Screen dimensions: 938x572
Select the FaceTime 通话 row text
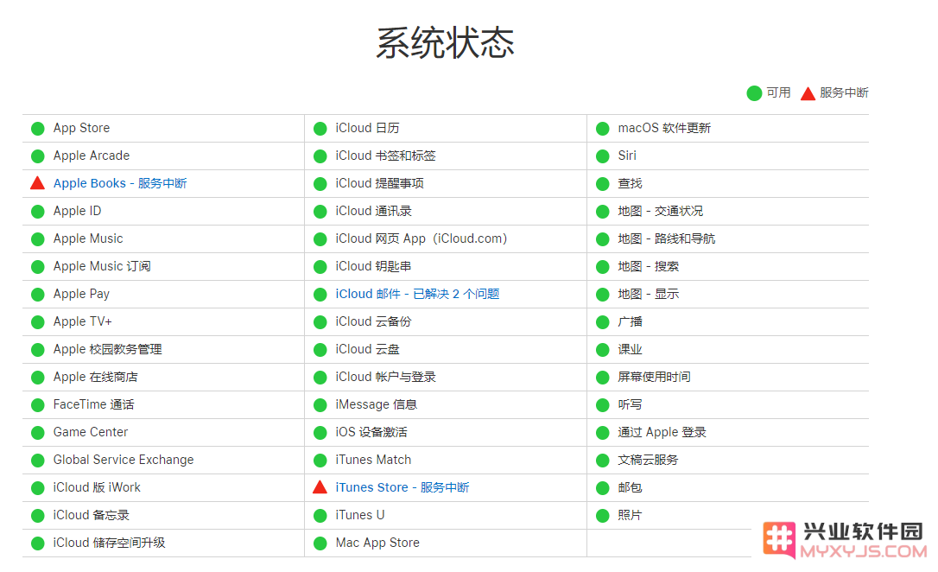[93, 404]
